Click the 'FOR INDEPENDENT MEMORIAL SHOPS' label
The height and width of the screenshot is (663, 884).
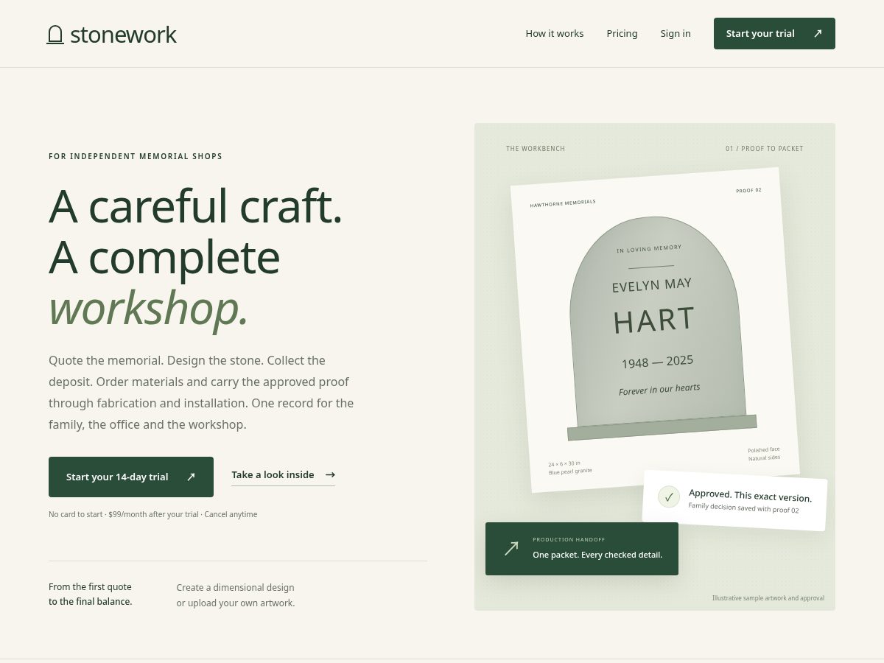click(136, 156)
